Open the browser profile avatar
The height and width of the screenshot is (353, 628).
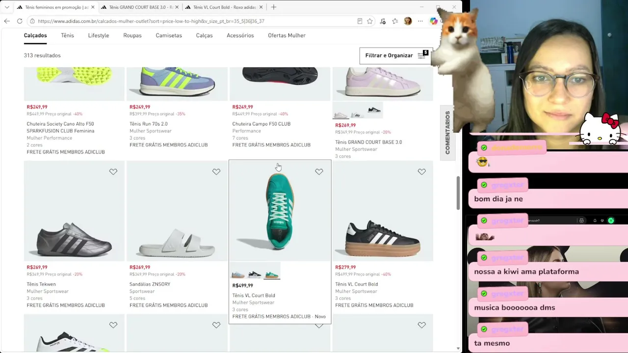click(408, 21)
